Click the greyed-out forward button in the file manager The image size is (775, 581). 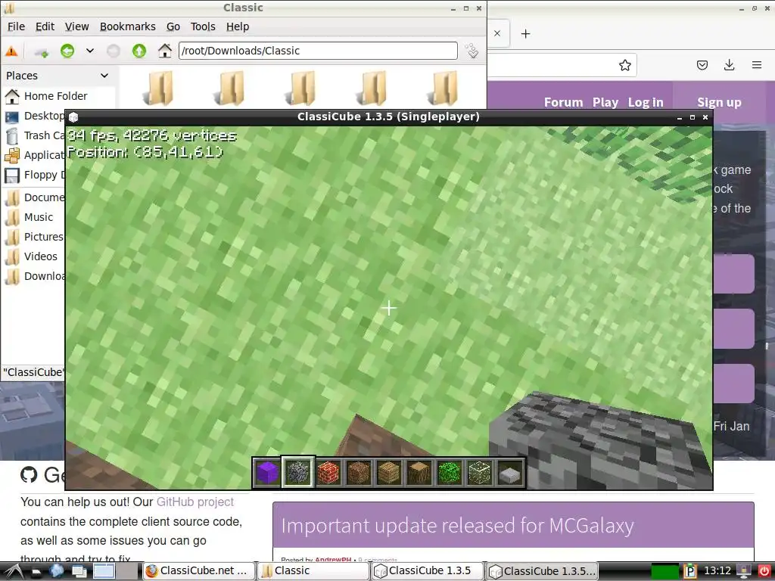click(114, 51)
